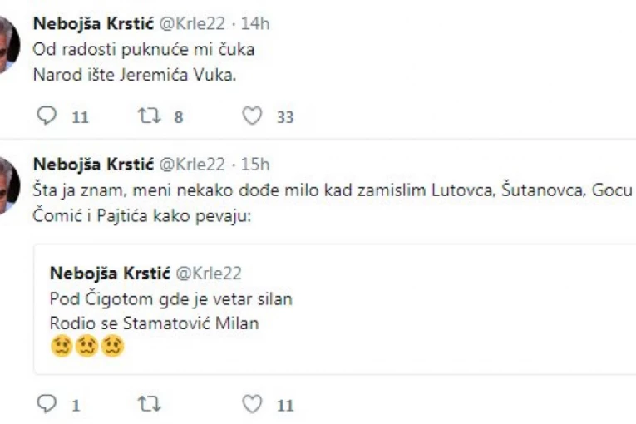
Task: Open Nebojša Krstić's name on the 14h tweet
Action: [x=92, y=24]
